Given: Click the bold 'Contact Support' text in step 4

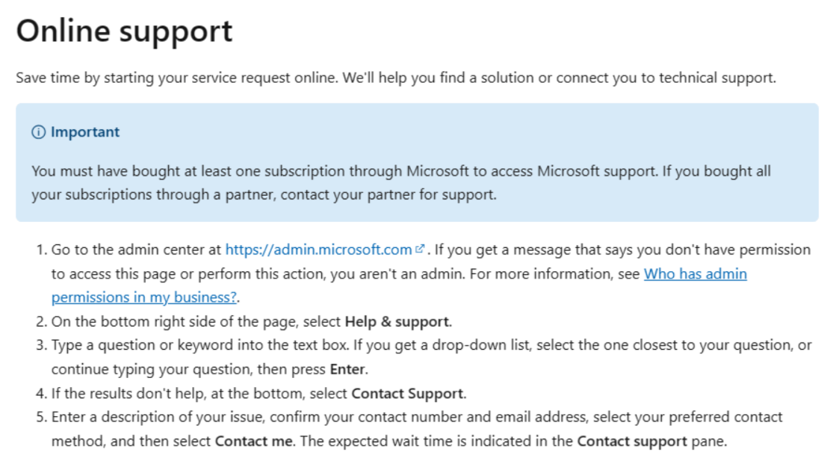Looking at the screenshot, I should point(408,393).
